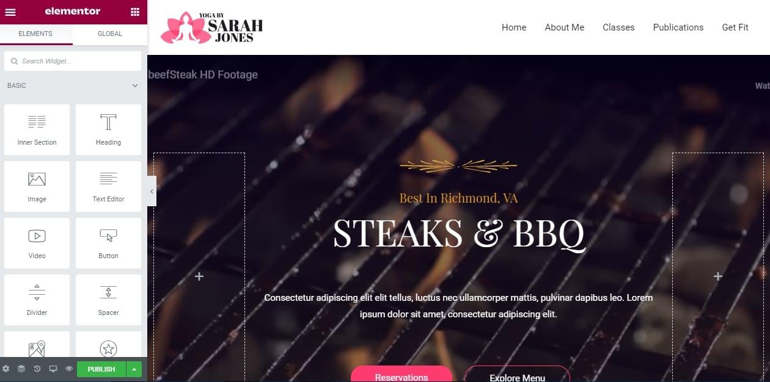Select the Inner Section widget
This screenshot has width=770, height=382.
coord(37,129)
